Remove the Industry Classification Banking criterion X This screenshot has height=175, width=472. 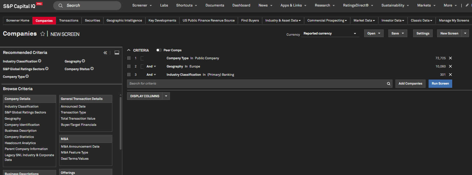pyautogui.click(x=450, y=75)
